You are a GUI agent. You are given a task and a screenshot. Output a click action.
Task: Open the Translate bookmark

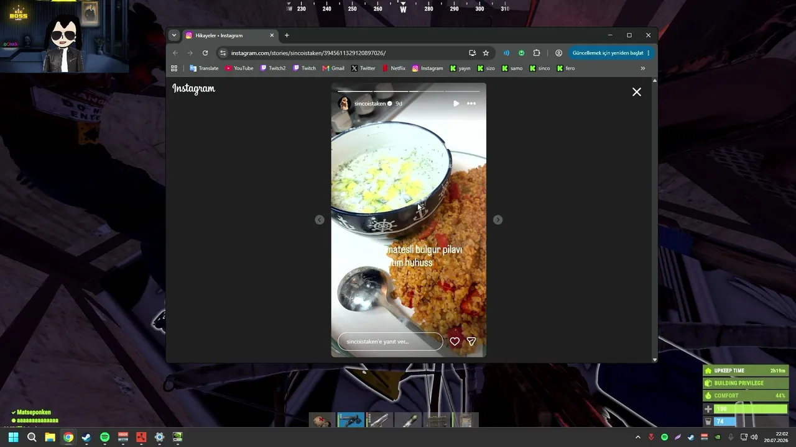[x=204, y=68]
